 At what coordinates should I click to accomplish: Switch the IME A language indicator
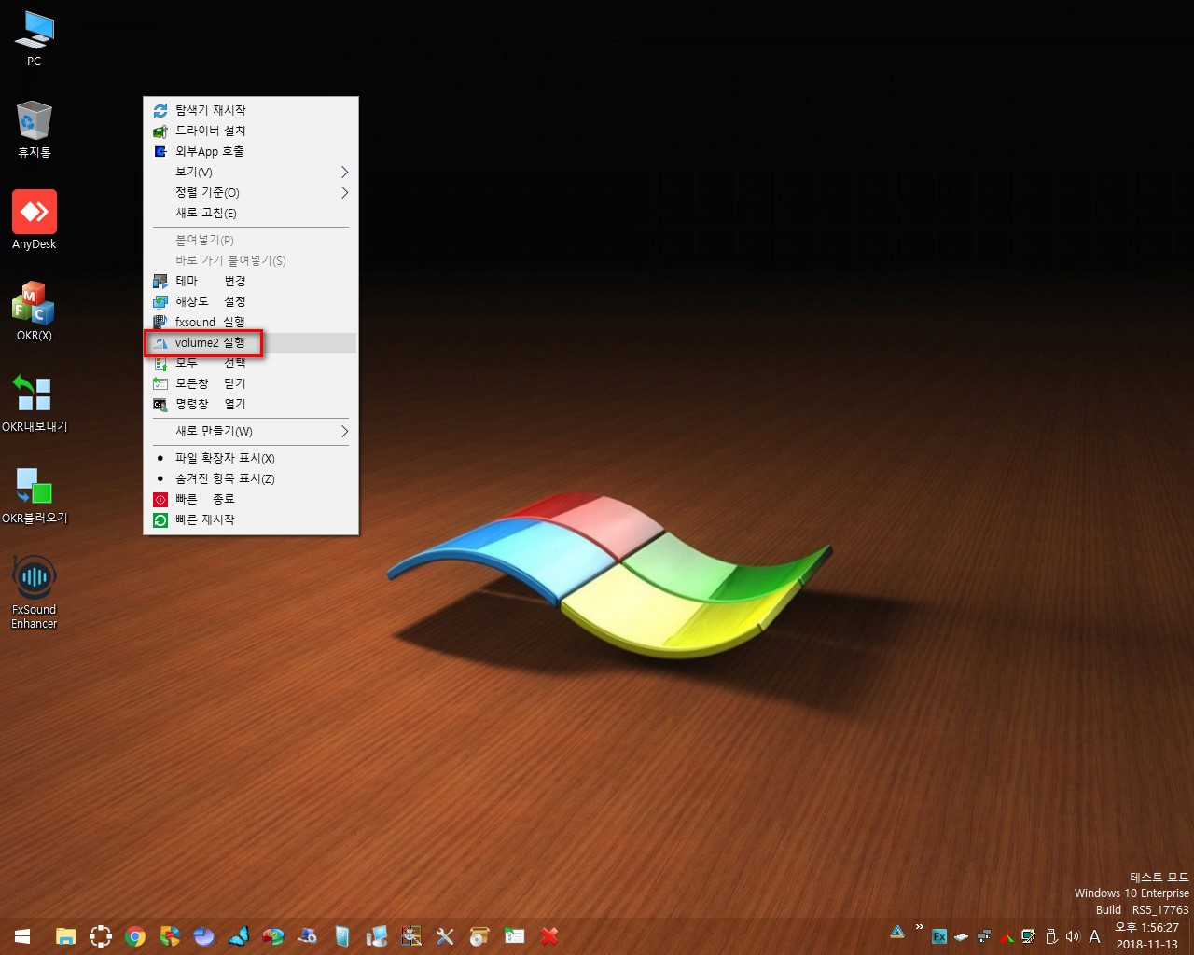click(x=1095, y=936)
